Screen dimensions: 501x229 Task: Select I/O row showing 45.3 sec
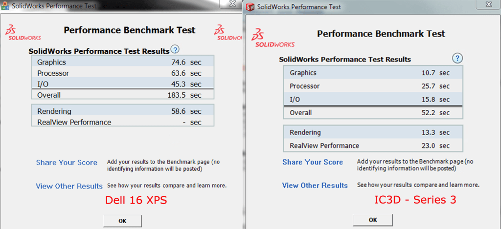pos(123,84)
